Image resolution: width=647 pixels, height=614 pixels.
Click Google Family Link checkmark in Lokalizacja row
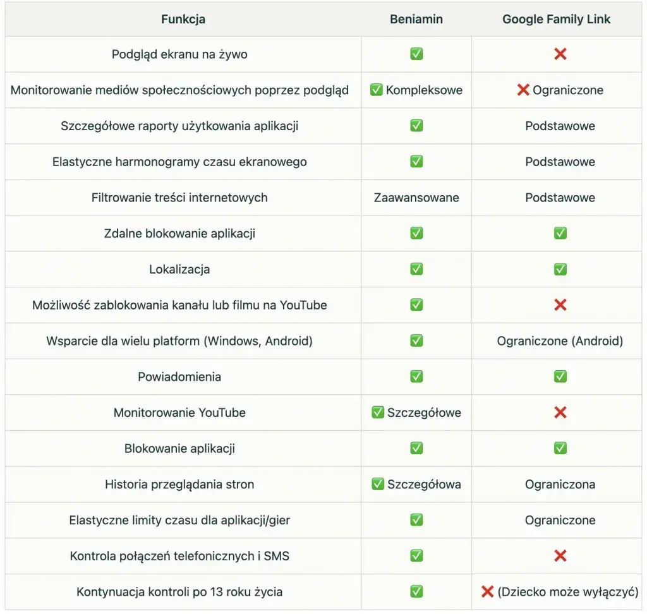pos(560,269)
